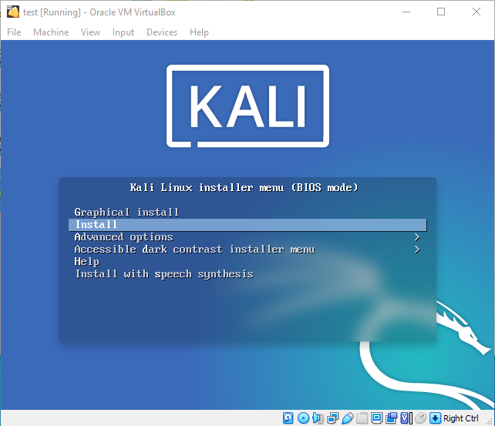Open the View menu
This screenshot has height=426, width=495.
90,32
